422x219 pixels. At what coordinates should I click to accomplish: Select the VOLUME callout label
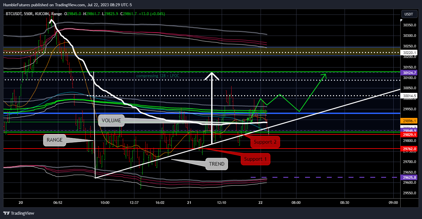112,121
